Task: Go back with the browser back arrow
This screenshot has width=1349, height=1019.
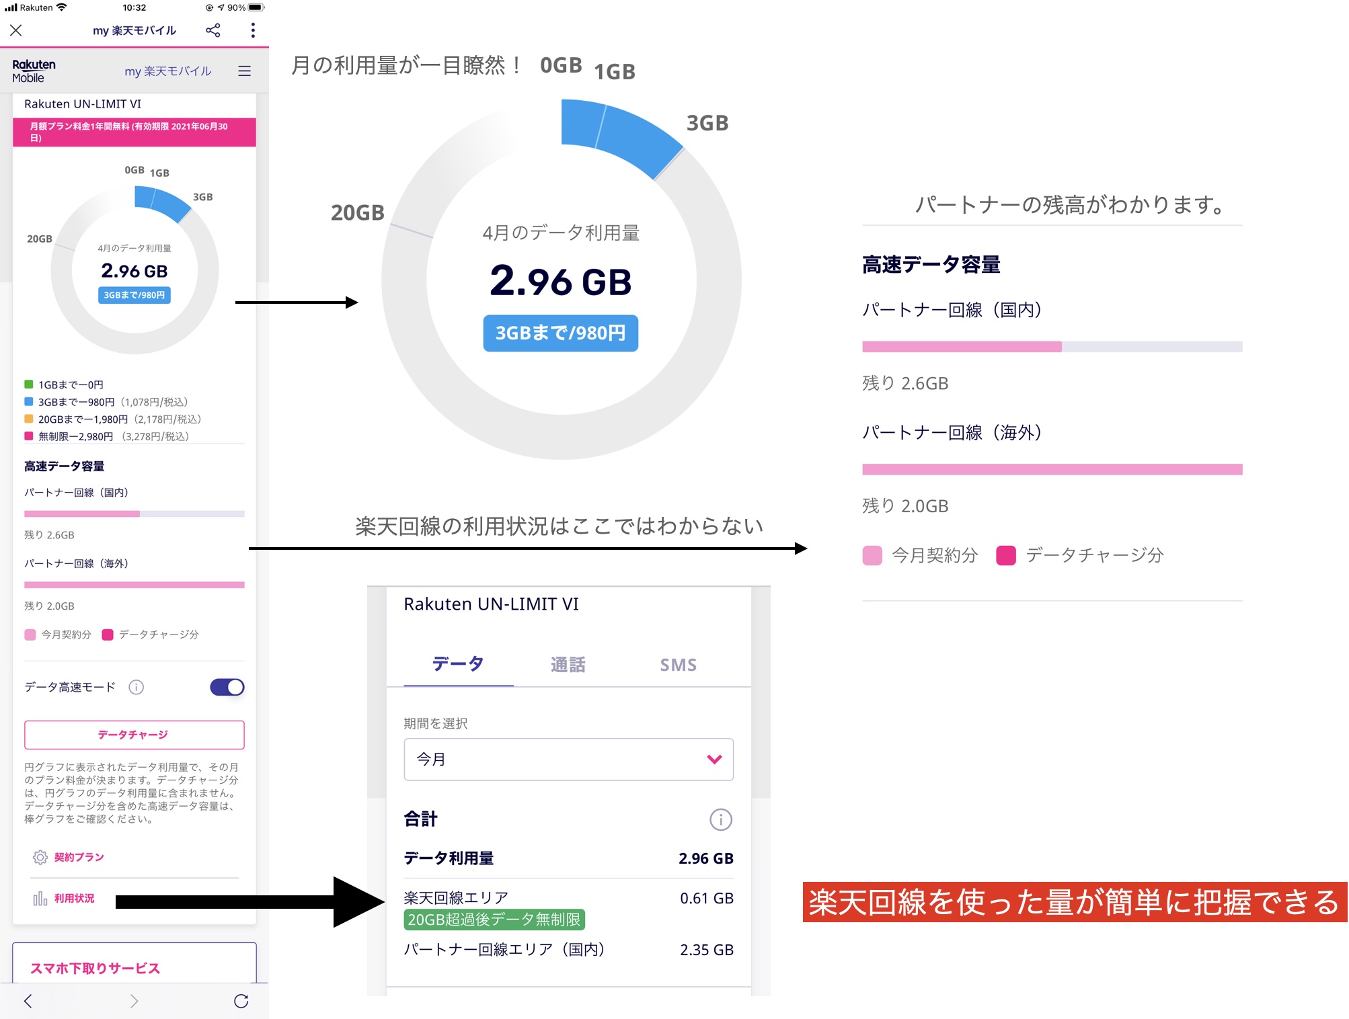Action: tap(28, 1001)
